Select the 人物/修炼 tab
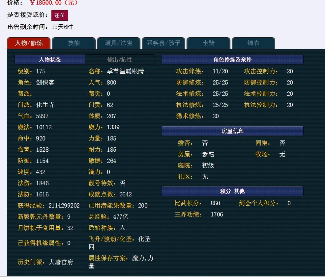 (29, 43)
